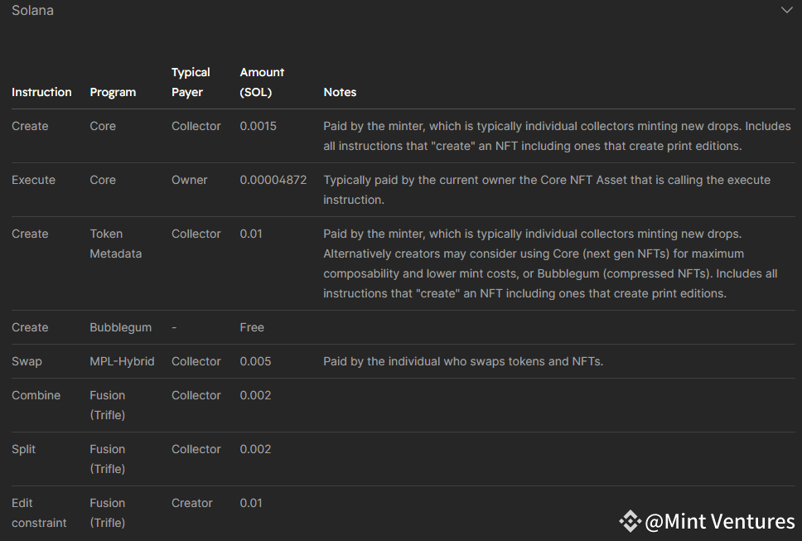Click the Free amount for Bubblegum

coord(252,327)
